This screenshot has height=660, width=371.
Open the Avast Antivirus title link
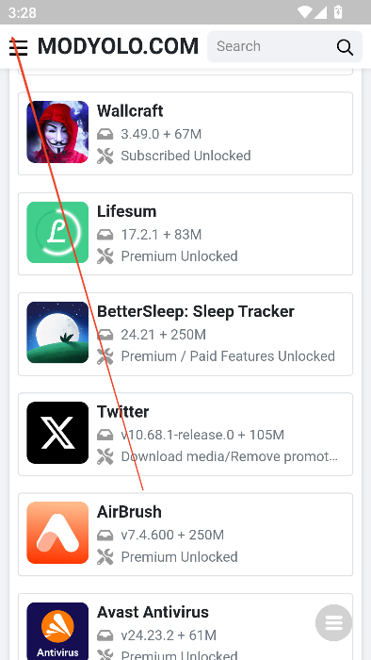coord(153,612)
